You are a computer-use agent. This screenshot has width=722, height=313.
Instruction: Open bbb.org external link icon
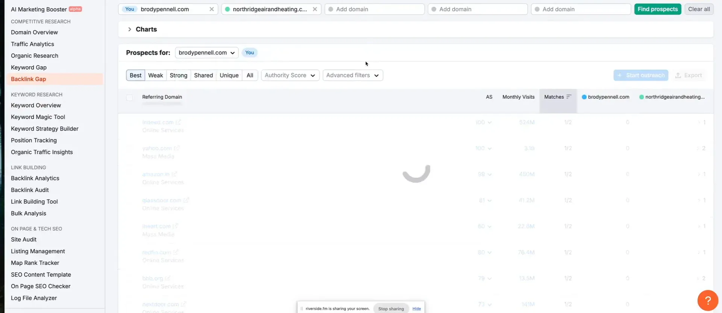point(168,278)
